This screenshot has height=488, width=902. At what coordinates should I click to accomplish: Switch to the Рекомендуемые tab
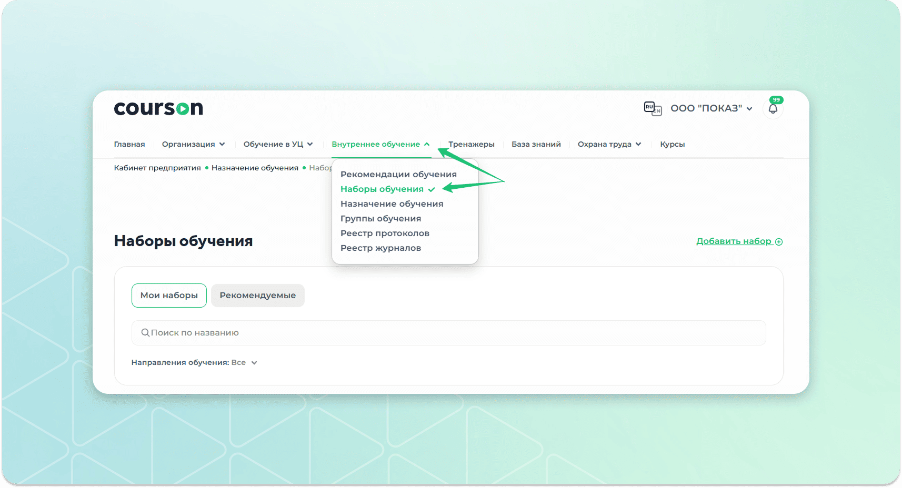tap(257, 296)
